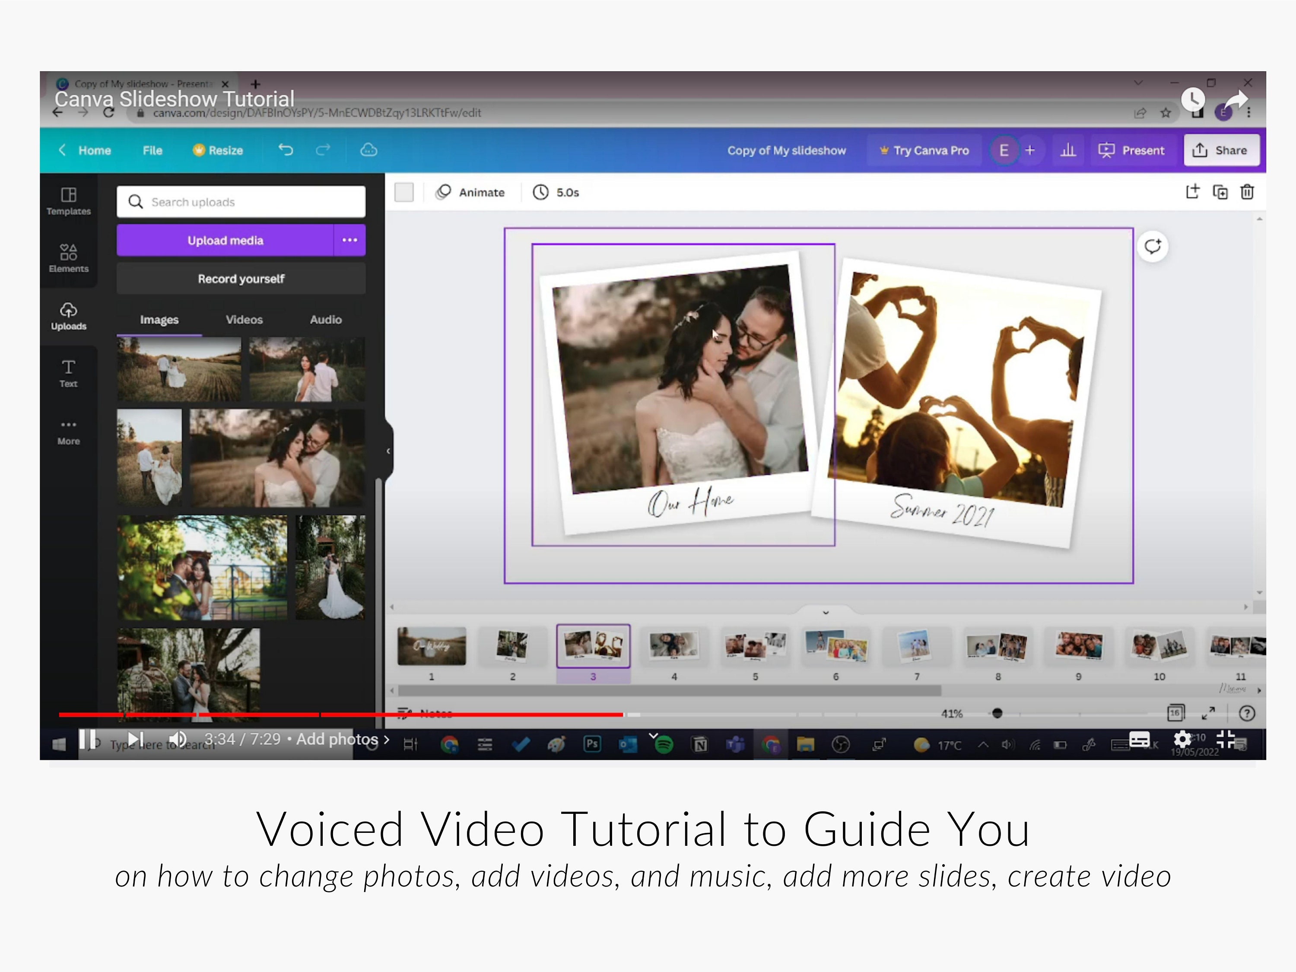Expand Upload media more options dots
Screen dimensions: 1296x972
(350, 240)
